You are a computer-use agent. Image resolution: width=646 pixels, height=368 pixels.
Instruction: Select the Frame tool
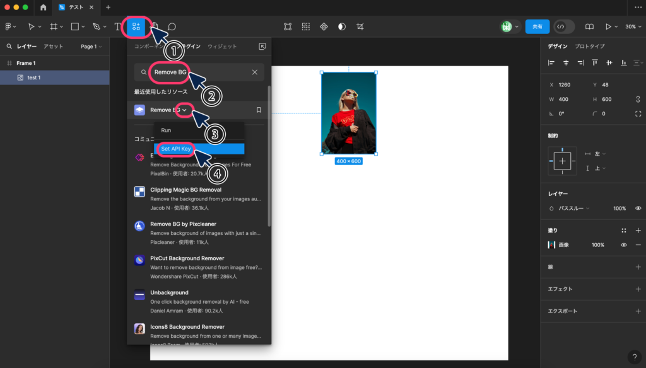[x=54, y=26]
